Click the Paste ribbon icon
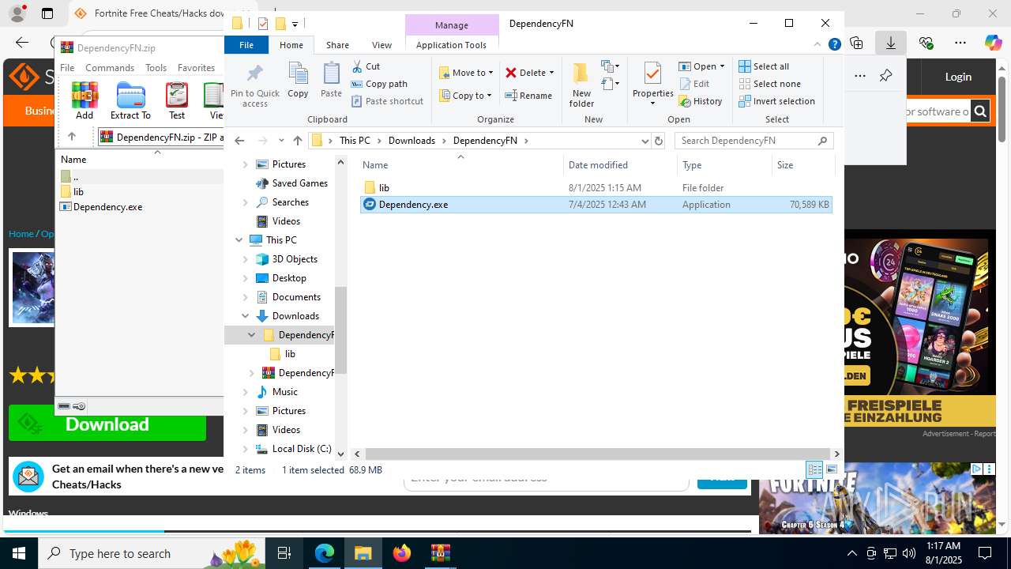The height and width of the screenshot is (569, 1011). pos(331,80)
